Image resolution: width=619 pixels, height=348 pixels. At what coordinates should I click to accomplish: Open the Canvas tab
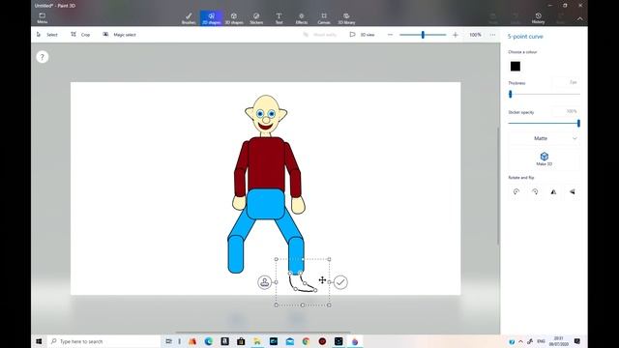click(324, 18)
